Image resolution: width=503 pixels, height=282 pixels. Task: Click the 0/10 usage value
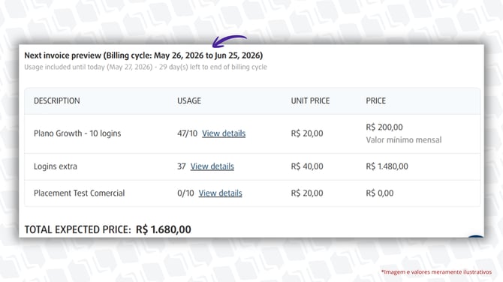185,193
